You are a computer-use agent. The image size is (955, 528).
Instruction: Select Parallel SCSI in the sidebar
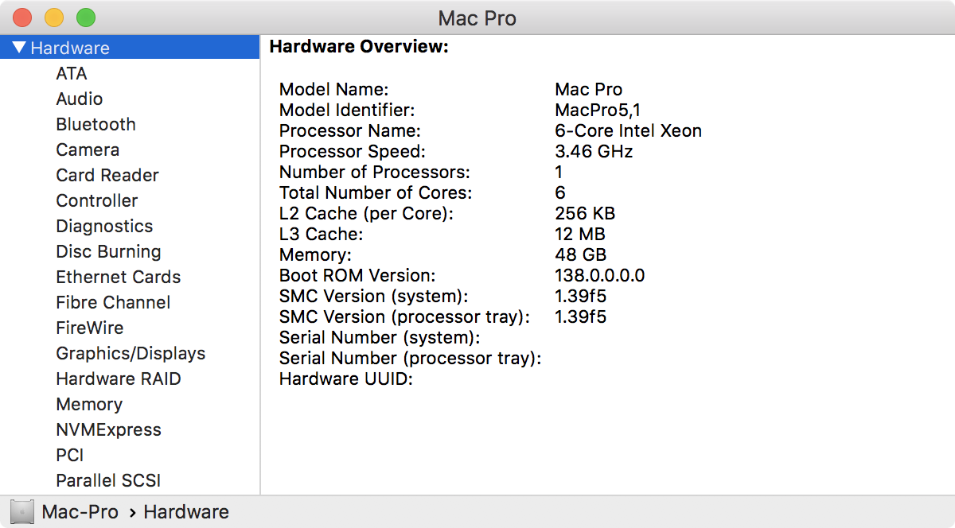[108, 480]
